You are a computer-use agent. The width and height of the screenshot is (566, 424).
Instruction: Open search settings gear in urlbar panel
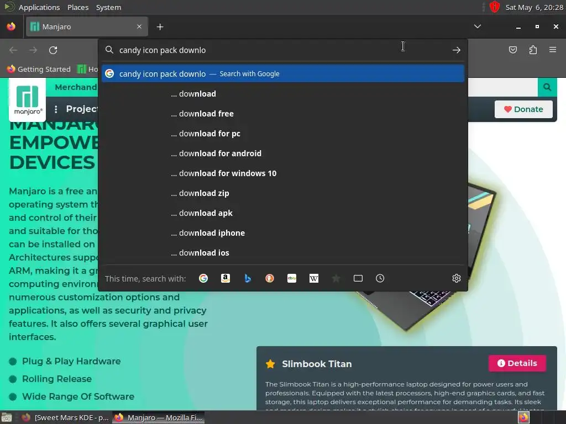tap(456, 278)
